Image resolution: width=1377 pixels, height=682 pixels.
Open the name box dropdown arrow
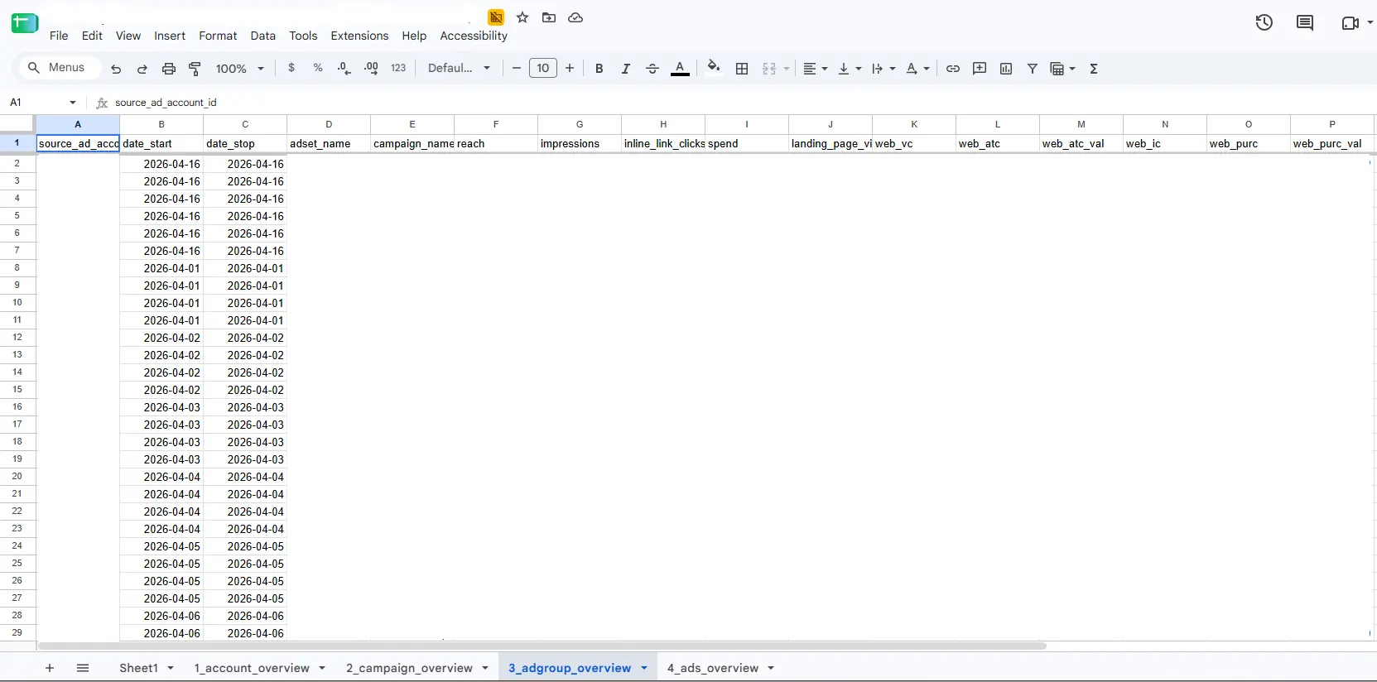(x=73, y=103)
